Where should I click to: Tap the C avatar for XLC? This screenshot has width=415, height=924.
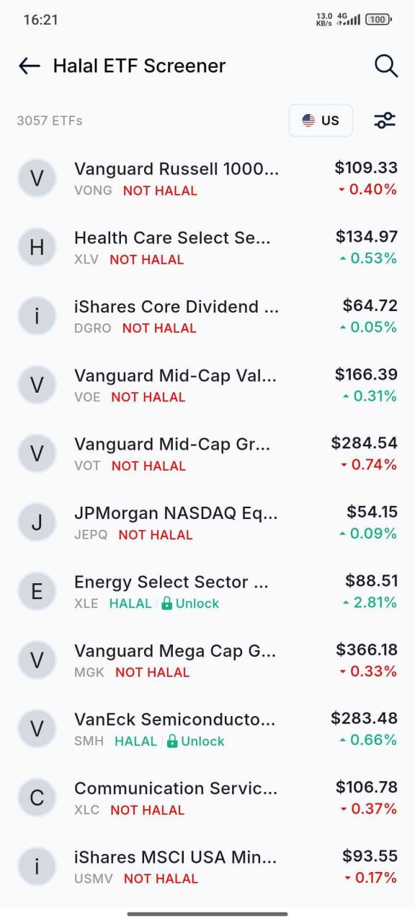(x=37, y=798)
